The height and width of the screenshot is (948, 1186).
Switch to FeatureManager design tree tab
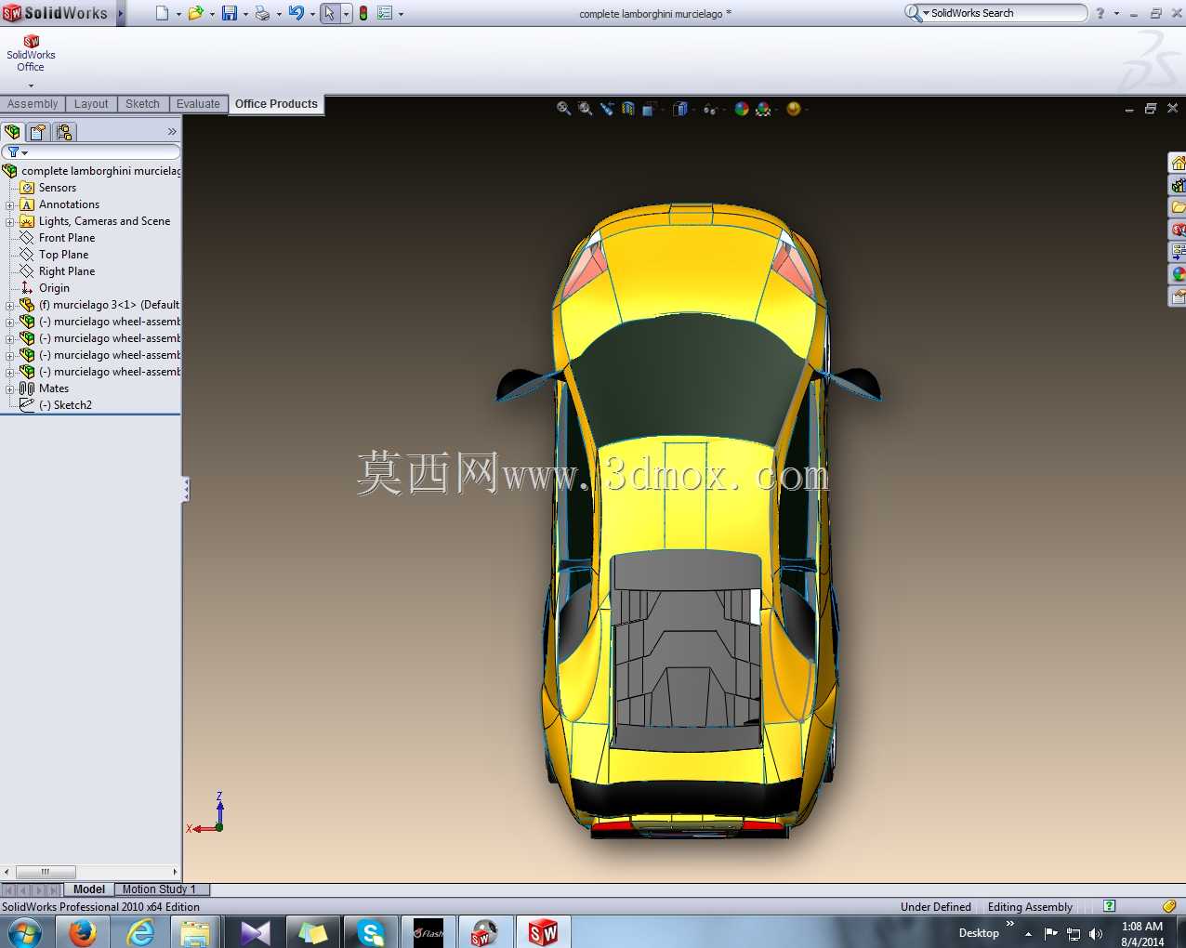point(12,132)
